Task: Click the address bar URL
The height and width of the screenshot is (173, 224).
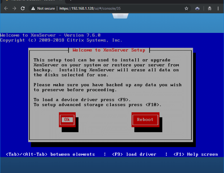Action: pyautogui.click(x=90, y=8)
